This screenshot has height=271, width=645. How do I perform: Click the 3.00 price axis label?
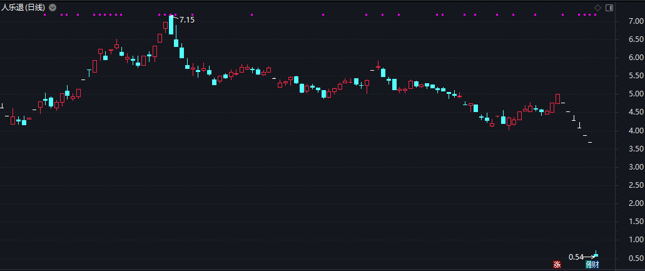(x=636, y=167)
